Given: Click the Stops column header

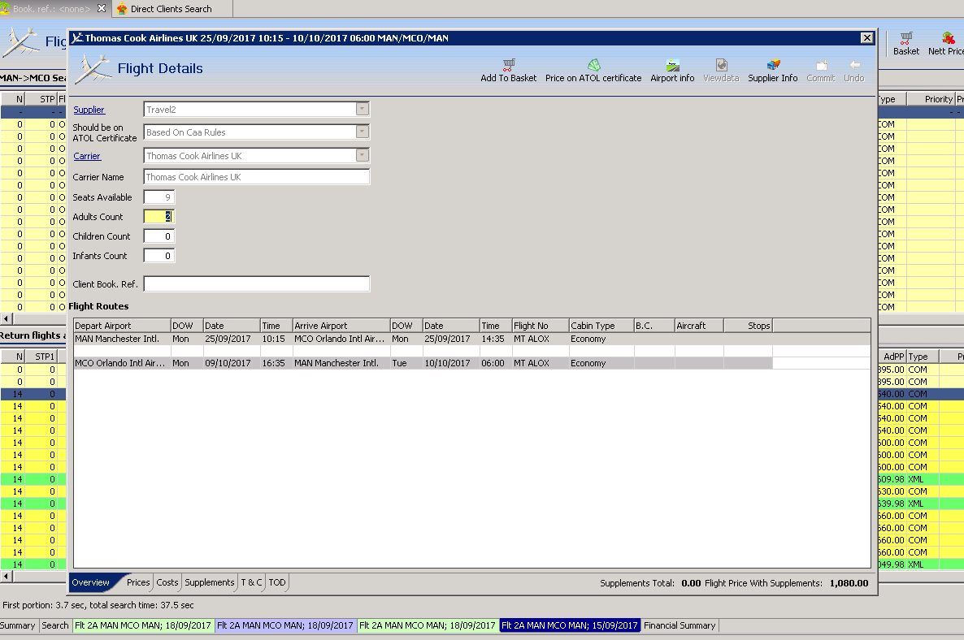Looking at the screenshot, I should click(x=749, y=326).
